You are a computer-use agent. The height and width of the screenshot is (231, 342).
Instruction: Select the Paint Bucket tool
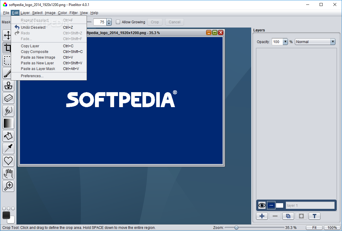[x=8, y=136]
